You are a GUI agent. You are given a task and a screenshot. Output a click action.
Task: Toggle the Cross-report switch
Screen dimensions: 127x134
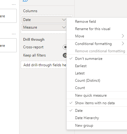click(x=65, y=47)
